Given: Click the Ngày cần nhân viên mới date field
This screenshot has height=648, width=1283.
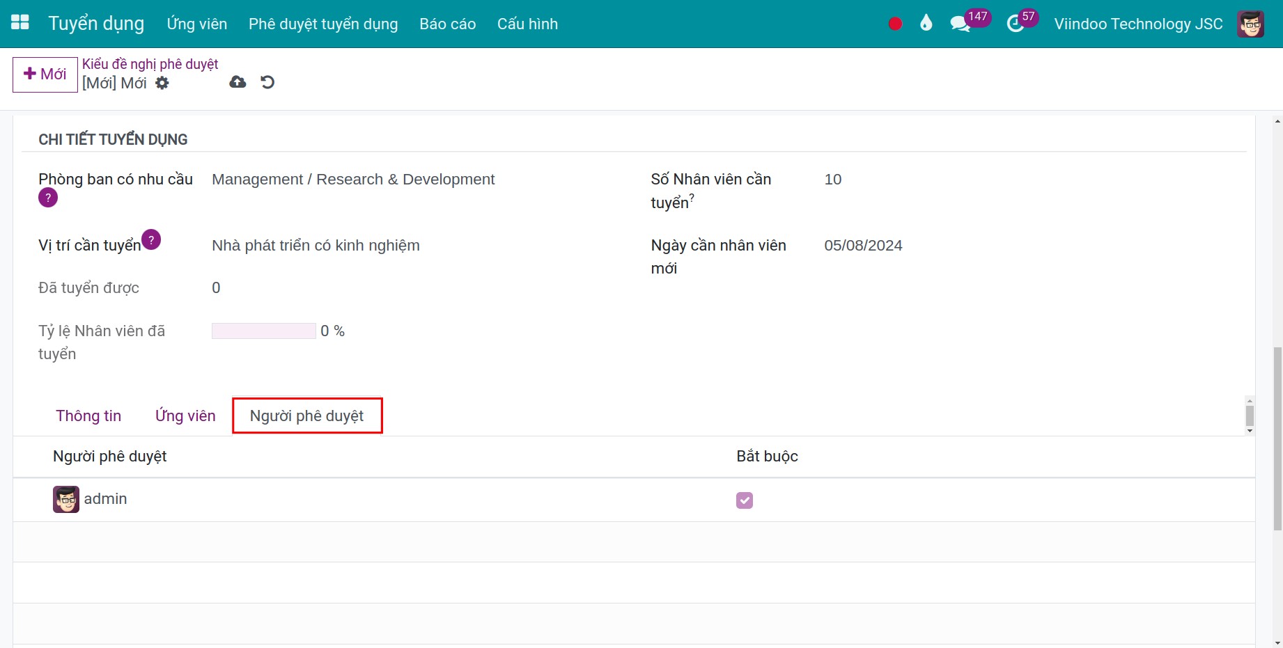Looking at the screenshot, I should 863,246.
